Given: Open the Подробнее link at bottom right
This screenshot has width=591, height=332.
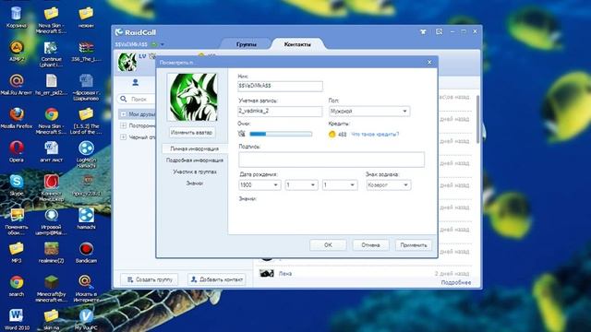Looking at the screenshot, I should click(x=455, y=282).
